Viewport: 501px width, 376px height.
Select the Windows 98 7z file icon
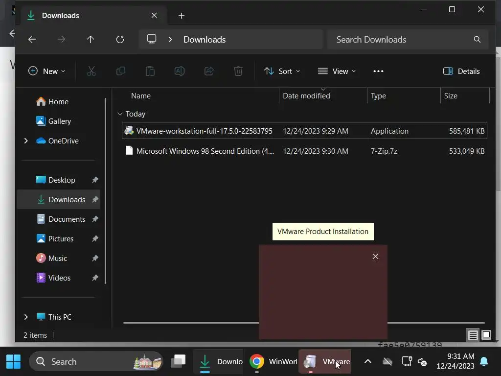click(129, 151)
